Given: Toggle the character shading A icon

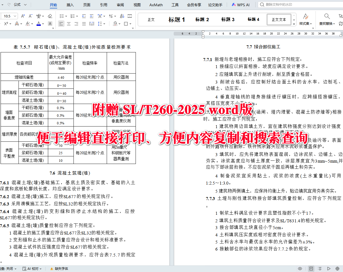Looking at the screenshot, I should coord(50,24).
